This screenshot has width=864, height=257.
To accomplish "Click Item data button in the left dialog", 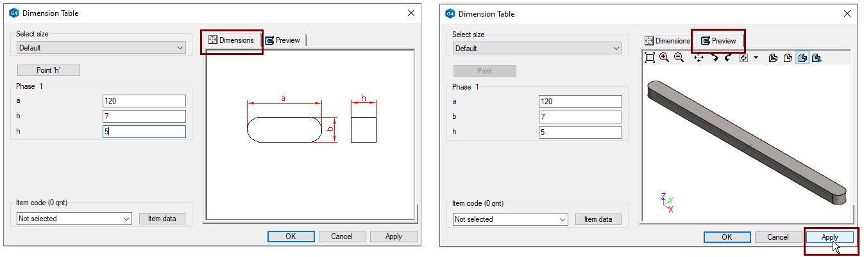I will pyautogui.click(x=162, y=219).
